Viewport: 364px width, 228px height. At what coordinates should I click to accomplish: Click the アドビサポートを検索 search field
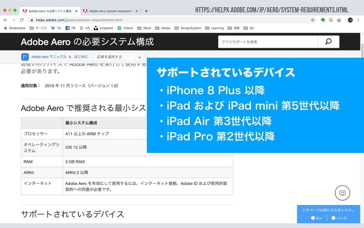[x=268, y=42]
